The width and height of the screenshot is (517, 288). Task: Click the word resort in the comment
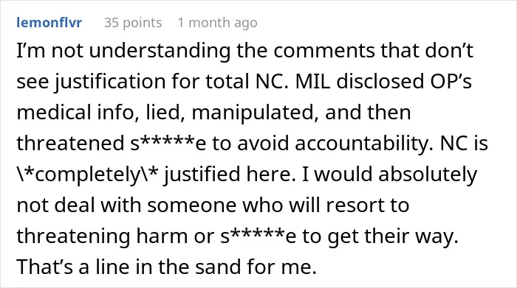[x=355, y=206]
